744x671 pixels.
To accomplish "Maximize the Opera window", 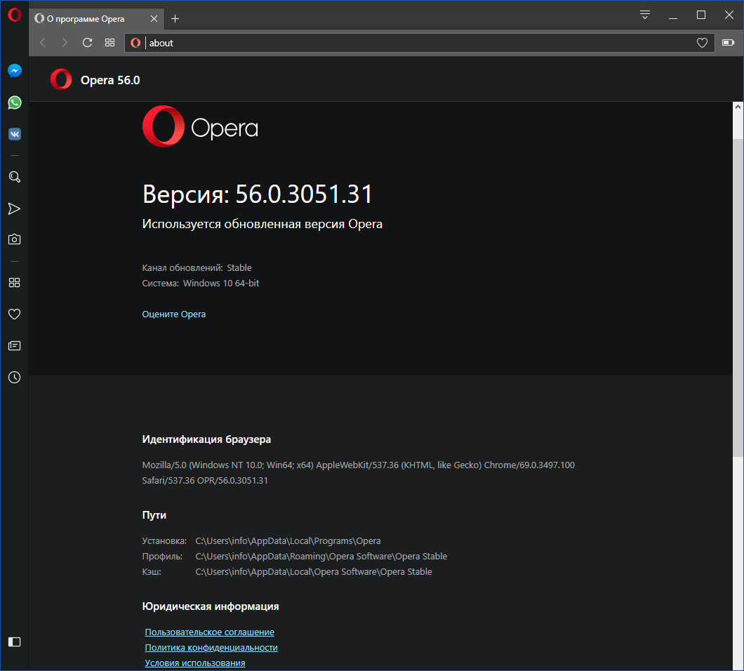I will [700, 15].
